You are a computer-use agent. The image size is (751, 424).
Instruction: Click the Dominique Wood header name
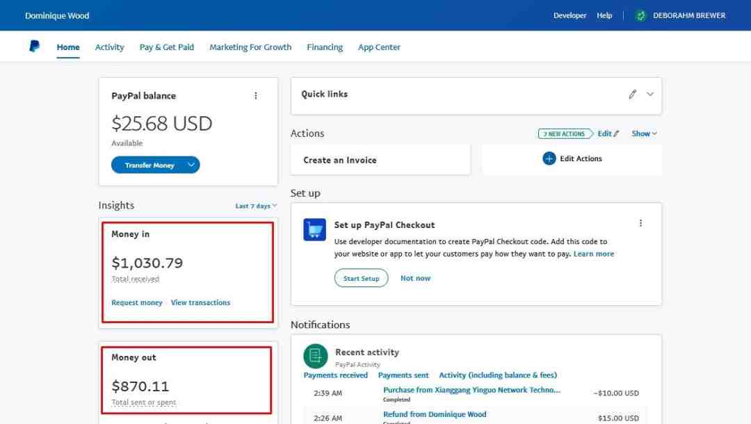click(57, 16)
